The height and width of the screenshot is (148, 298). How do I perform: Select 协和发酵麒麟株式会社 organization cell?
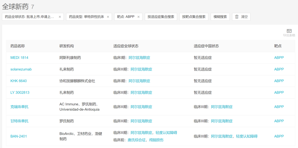pyautogui.click(x=77, y=81)
